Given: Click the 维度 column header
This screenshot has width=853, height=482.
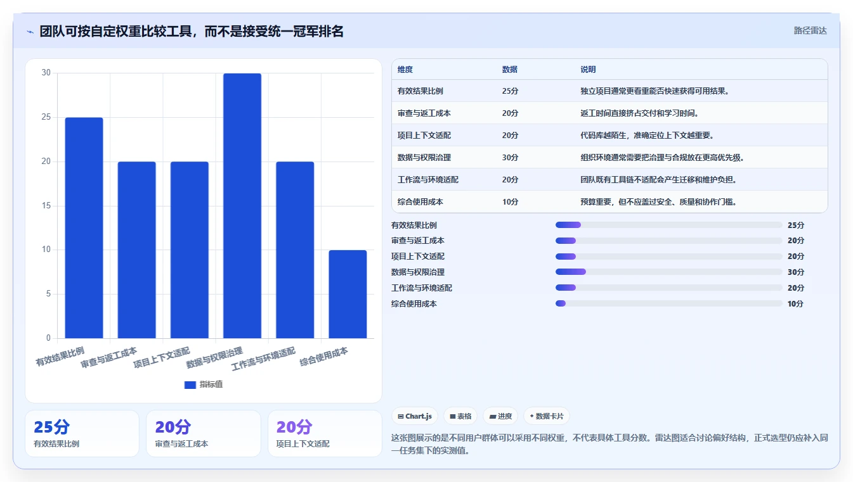Looking at the screenshot, I should pyautogui.click(x=405, y=70).
